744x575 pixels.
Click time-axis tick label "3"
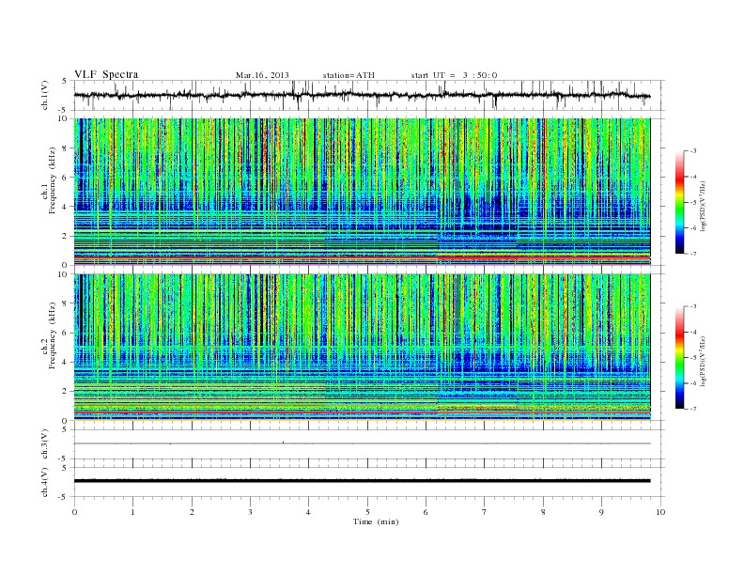[x=250, y=512]
